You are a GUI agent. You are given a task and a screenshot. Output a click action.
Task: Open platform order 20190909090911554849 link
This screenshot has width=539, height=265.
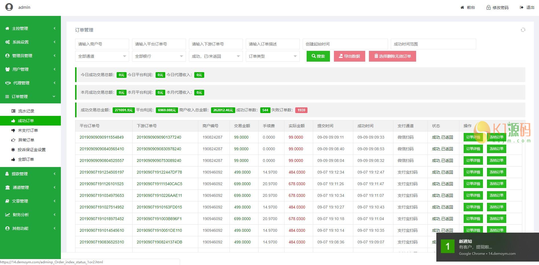(102, 137)
